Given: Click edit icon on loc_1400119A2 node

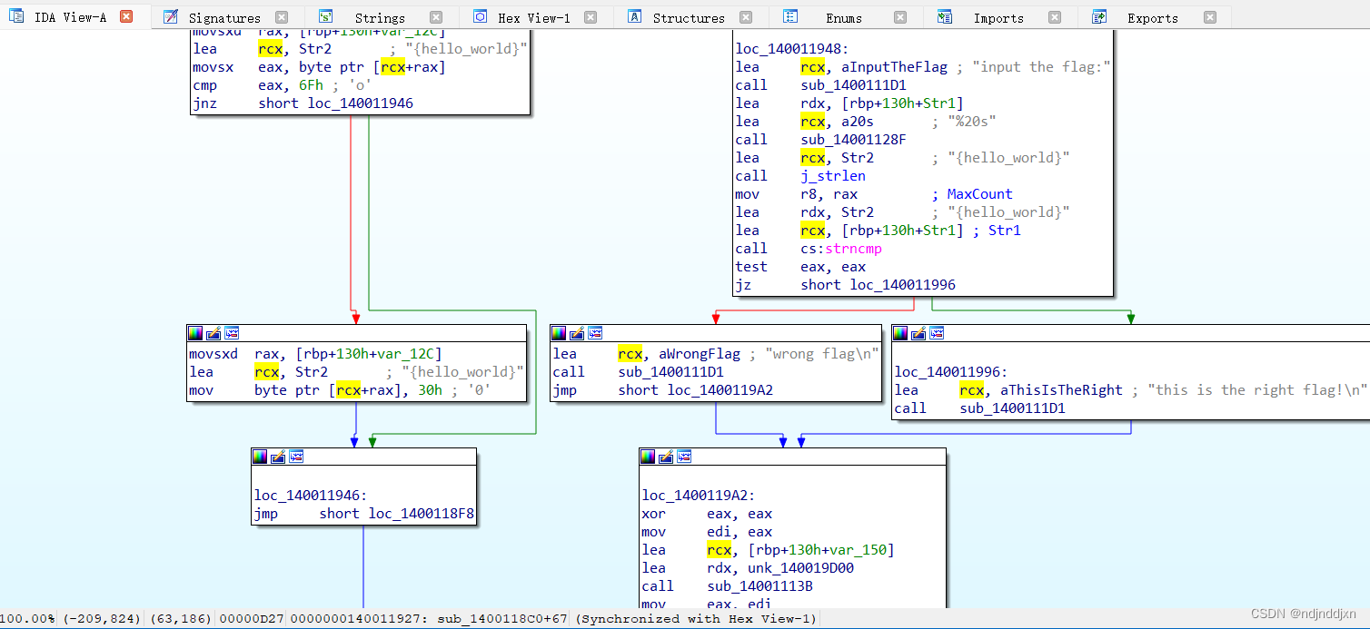Looking at the screenshot, I should pos(666,457).
